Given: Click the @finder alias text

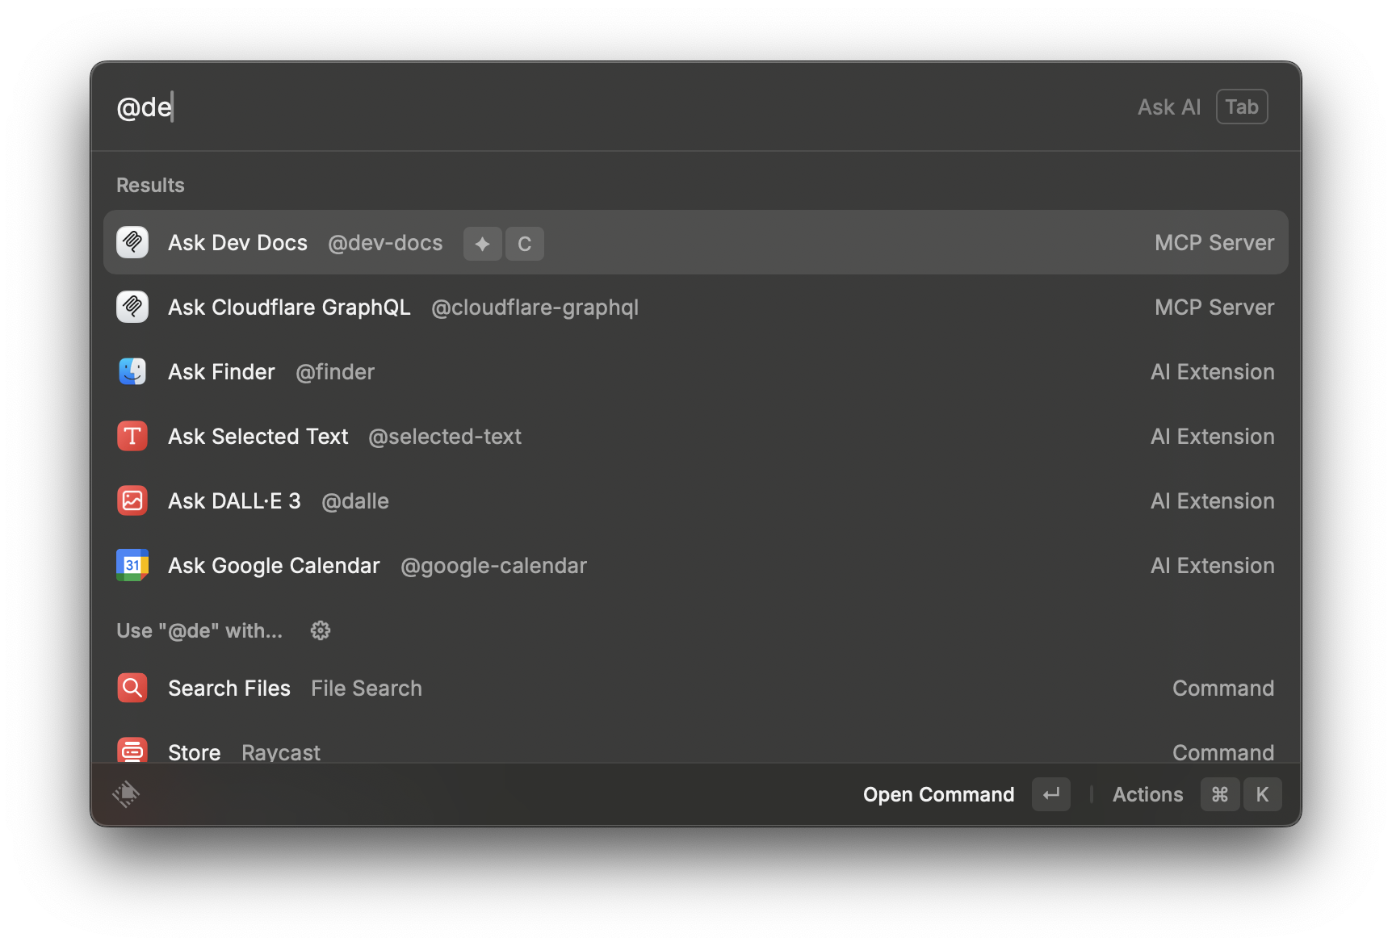Looking at the screenshot, I should 335,372.
